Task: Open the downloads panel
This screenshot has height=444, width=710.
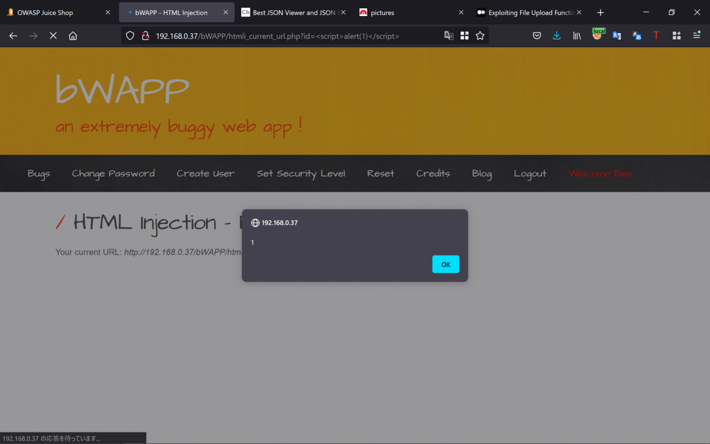Action: point(557,36)
